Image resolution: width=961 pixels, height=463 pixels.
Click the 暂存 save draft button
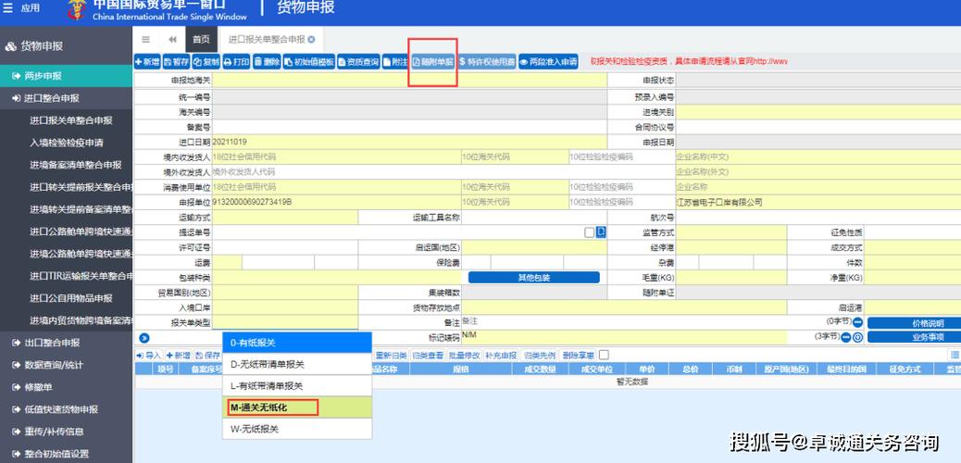click(x=176, y=62)
